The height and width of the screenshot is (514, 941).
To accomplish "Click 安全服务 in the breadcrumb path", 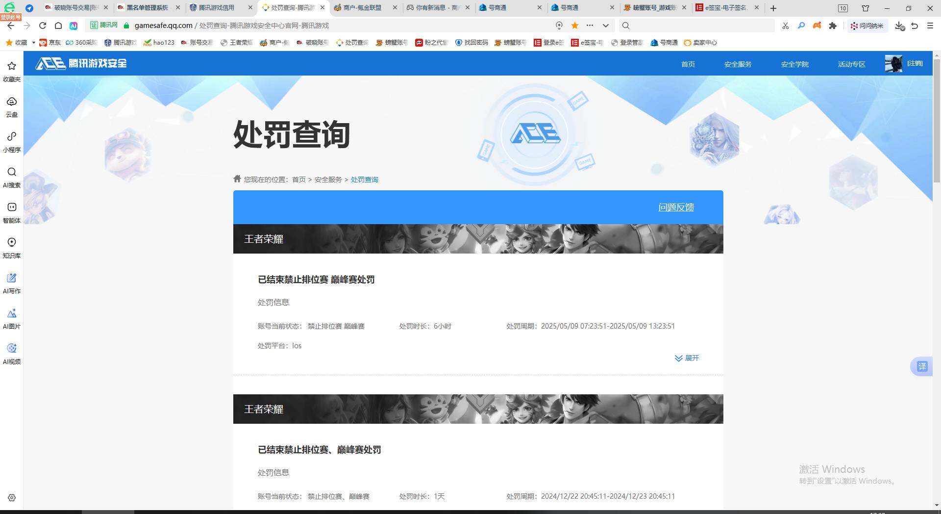I will (327, 180).
